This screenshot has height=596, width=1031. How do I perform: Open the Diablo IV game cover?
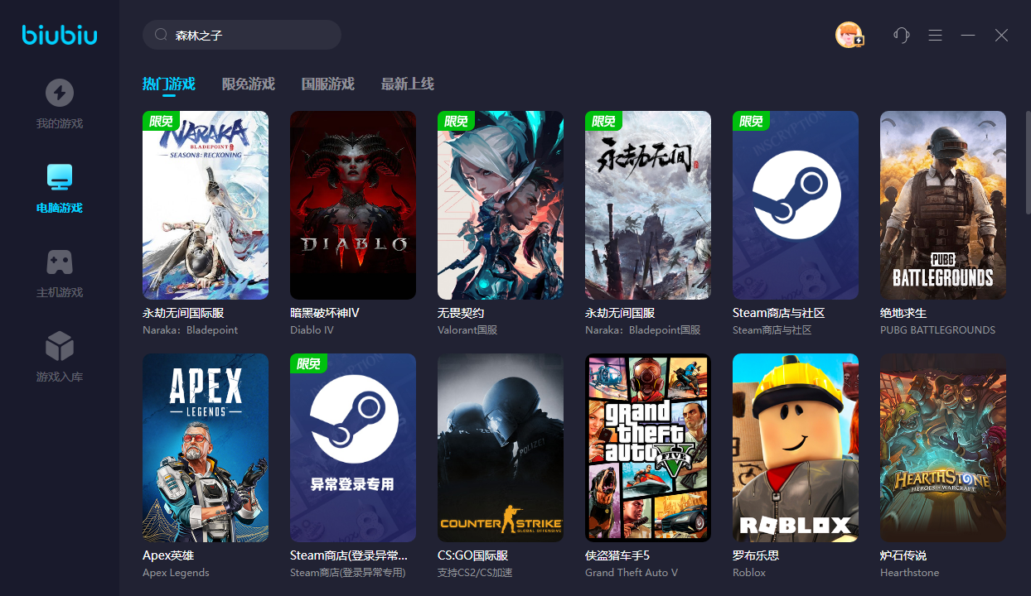click(x=352, y=205)
